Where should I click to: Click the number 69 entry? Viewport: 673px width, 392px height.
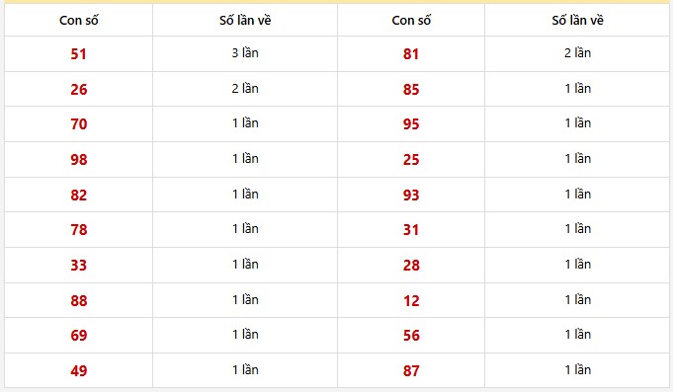pos(78,336)
